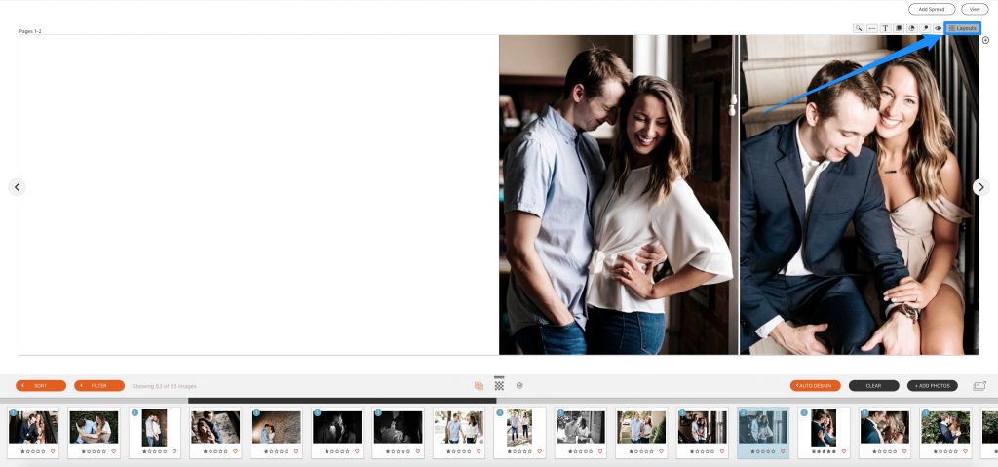The height and width of the screenshot is (467, 998).
Task: Open the View menu button
Action: (x=975, y=9)
